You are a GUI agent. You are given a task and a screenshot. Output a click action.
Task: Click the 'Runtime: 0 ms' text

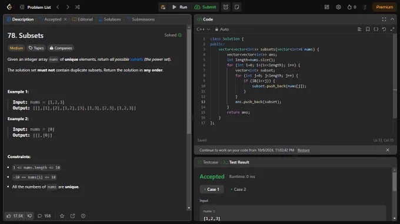tap(242, 177)
